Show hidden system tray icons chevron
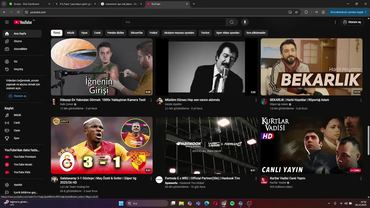Screen dimensions: 370x208 click(x=329, y=203)
